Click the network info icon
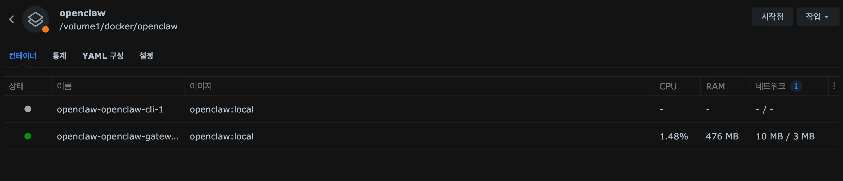The width and height of the screenshot is (843, 181). (796, 86)
